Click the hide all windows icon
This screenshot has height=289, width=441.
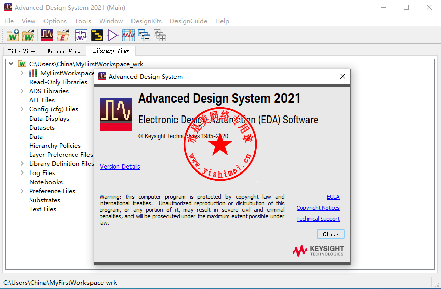pyautogui.click(x=144, y=36)
